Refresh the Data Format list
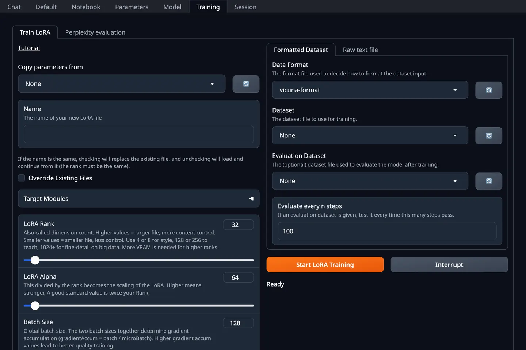This screenshot has width=526, height=350. tap(489, 90)
